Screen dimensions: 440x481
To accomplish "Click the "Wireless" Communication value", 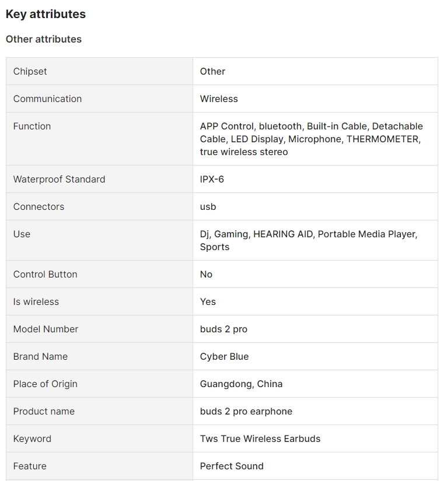I will 219,99.
